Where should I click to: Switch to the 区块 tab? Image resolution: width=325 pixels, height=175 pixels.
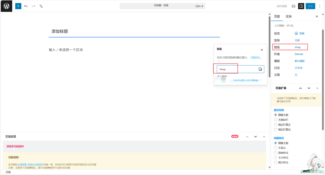coord(289,17)
